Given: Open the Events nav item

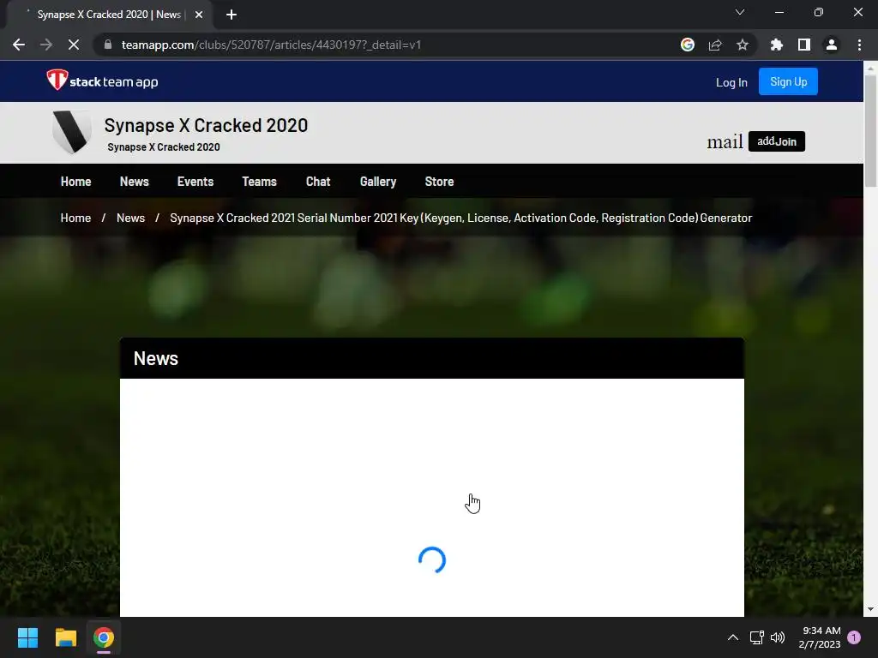Looking at the screenshot, I should coord(195,182).
